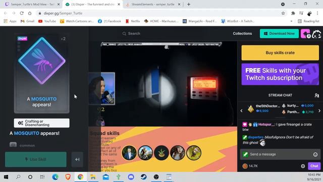Image resolution: width=323 pixels, height=182 pixels.
Task: Go to previous leaderboard page arrow
Action: click(x=242, y=111)
